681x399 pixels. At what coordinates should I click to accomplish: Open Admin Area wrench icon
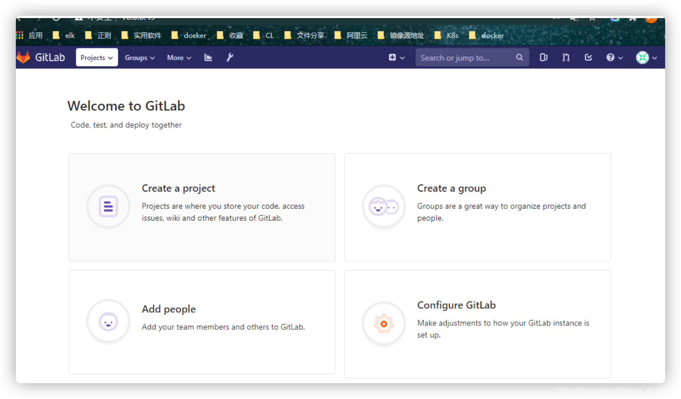(x=230, y=57)
